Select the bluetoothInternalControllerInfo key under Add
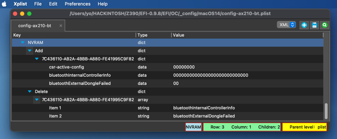Screen dimensions: 337x139 pyautogui.click(x=80, y=75)
